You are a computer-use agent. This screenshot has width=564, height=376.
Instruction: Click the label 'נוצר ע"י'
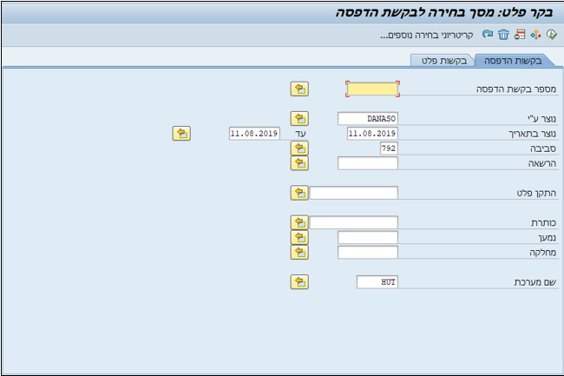541,118
